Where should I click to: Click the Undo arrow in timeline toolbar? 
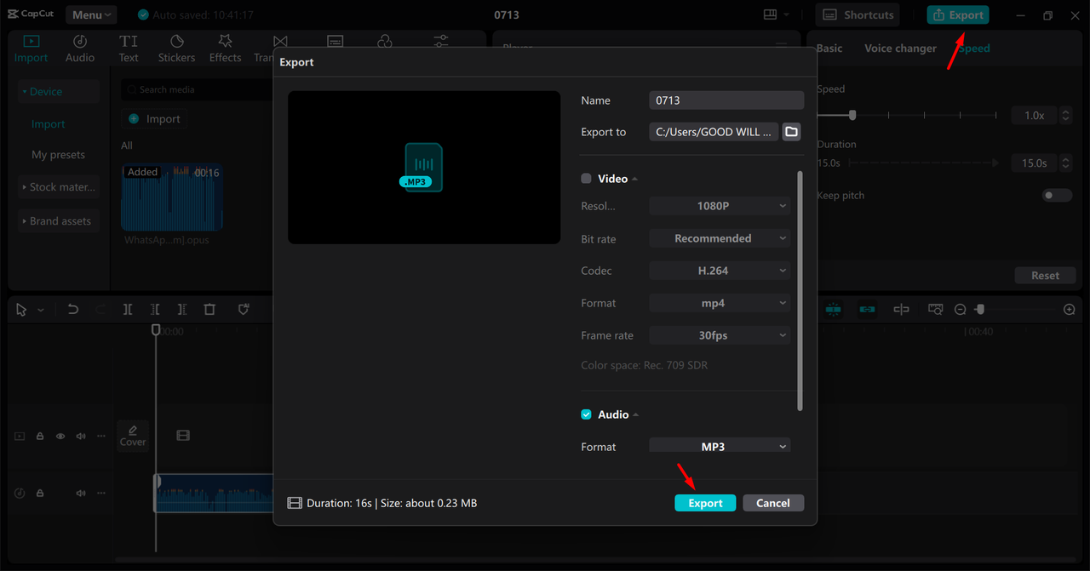point(73,310)
